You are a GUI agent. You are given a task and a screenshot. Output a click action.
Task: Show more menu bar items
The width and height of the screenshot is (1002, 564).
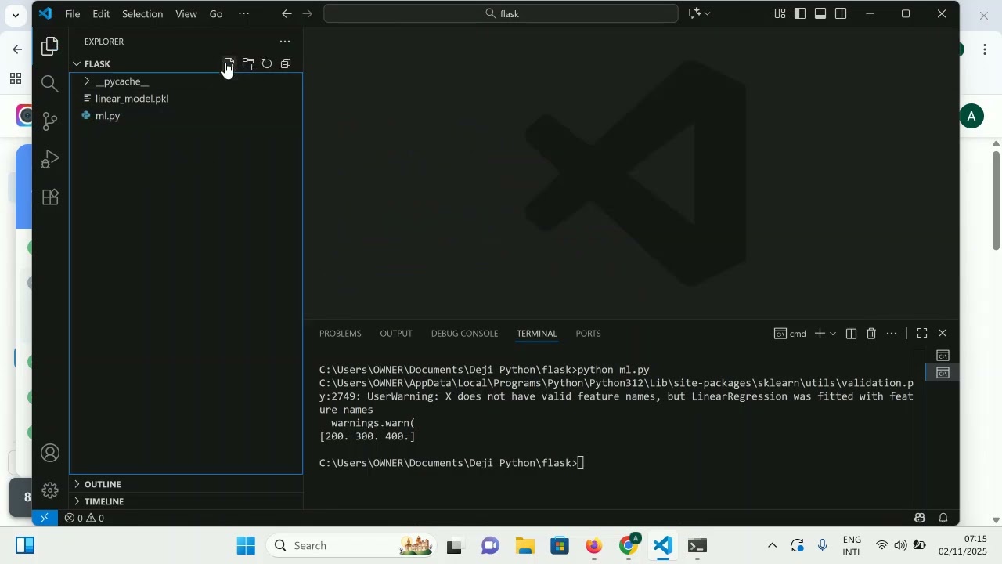coord(243,13)
